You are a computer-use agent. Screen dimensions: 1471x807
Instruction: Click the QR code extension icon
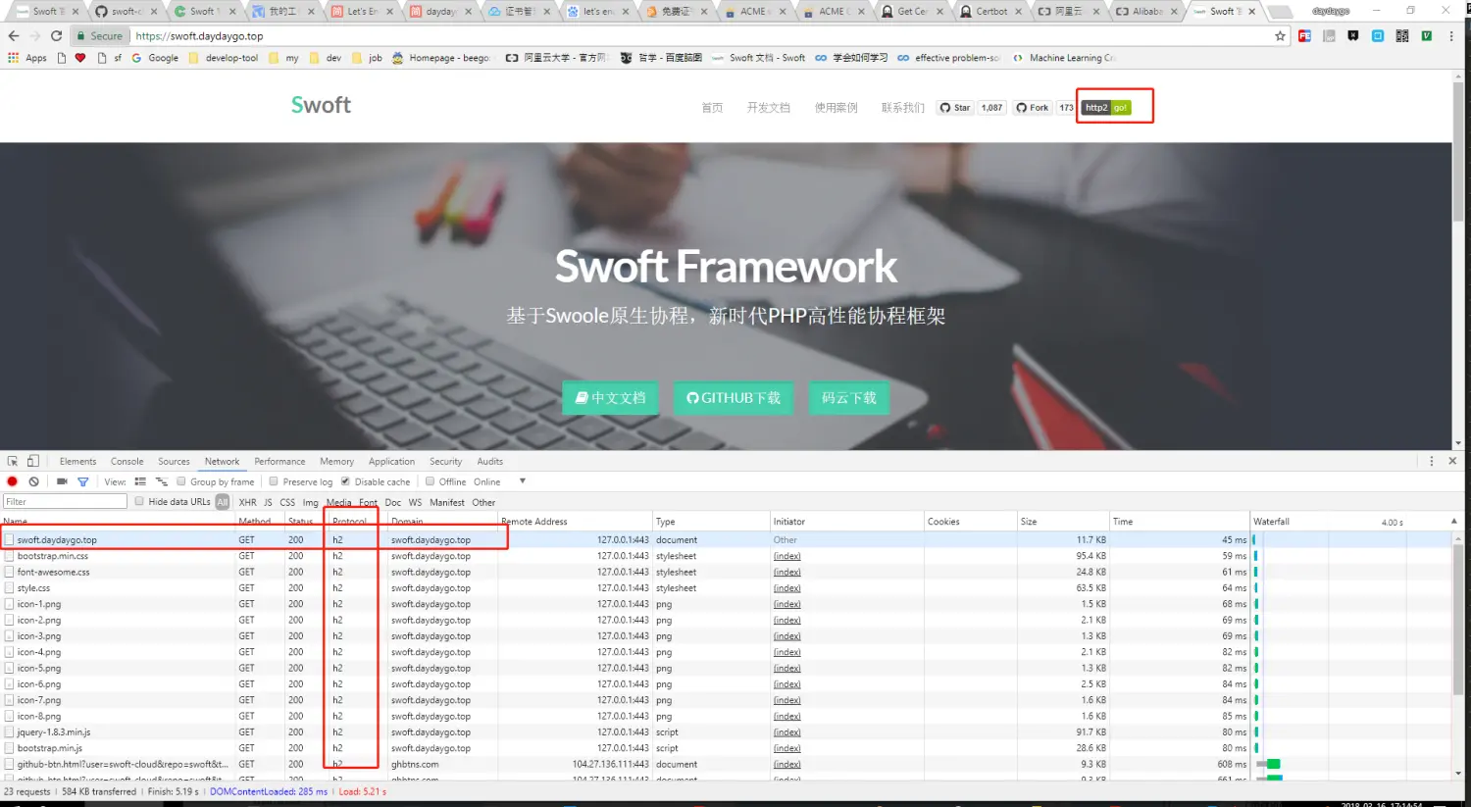1402,36
